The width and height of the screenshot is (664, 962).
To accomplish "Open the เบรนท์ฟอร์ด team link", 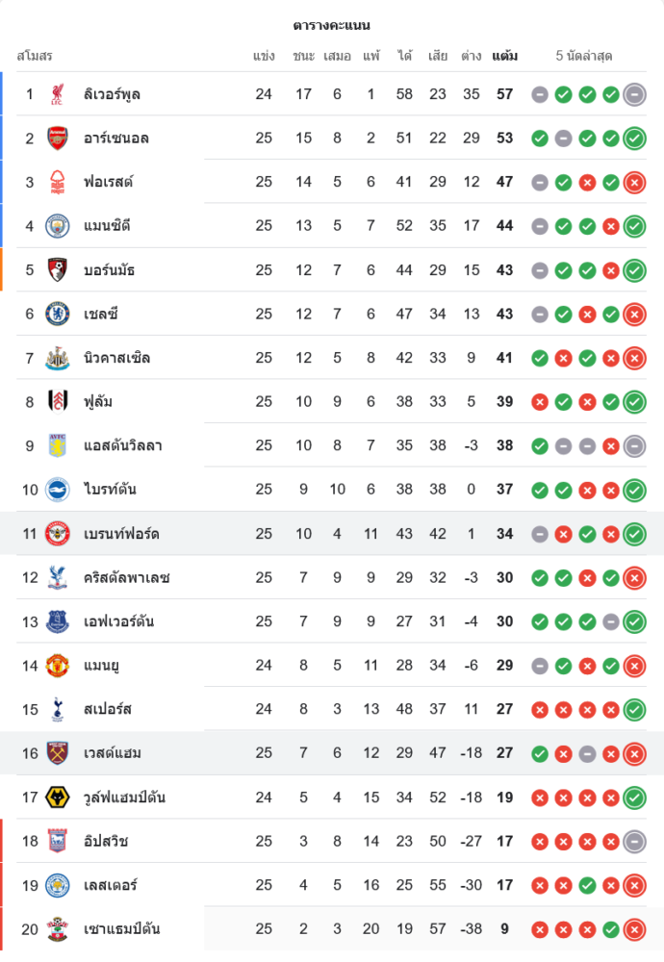I will point(121,534).
